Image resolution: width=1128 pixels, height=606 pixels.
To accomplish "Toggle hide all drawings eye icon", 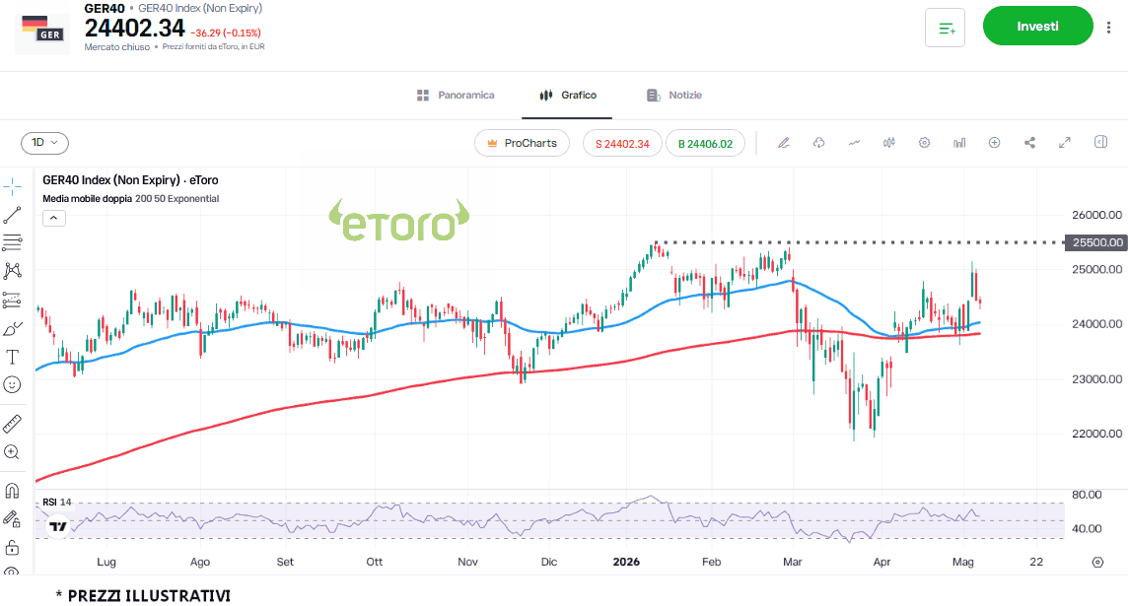I will coord(12,571).
